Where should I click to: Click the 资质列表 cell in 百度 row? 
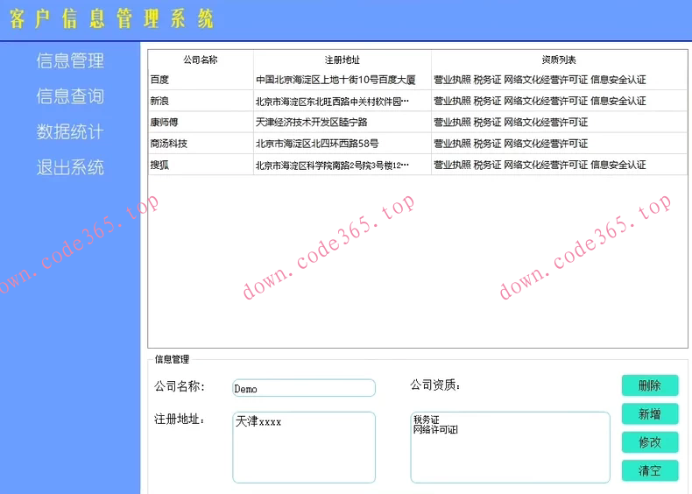[x=559, y=80]
